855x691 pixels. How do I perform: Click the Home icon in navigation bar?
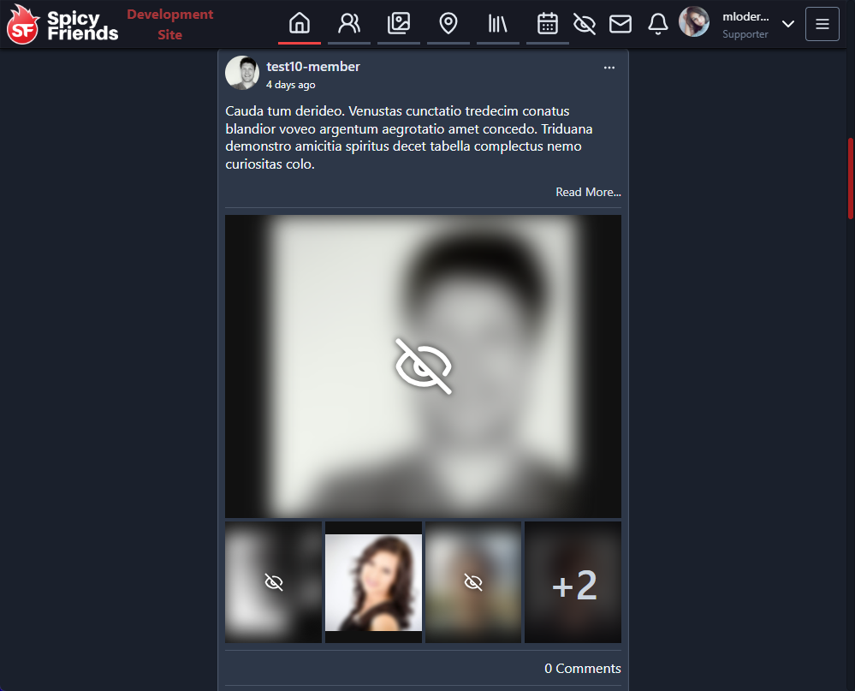coord(299,24)
